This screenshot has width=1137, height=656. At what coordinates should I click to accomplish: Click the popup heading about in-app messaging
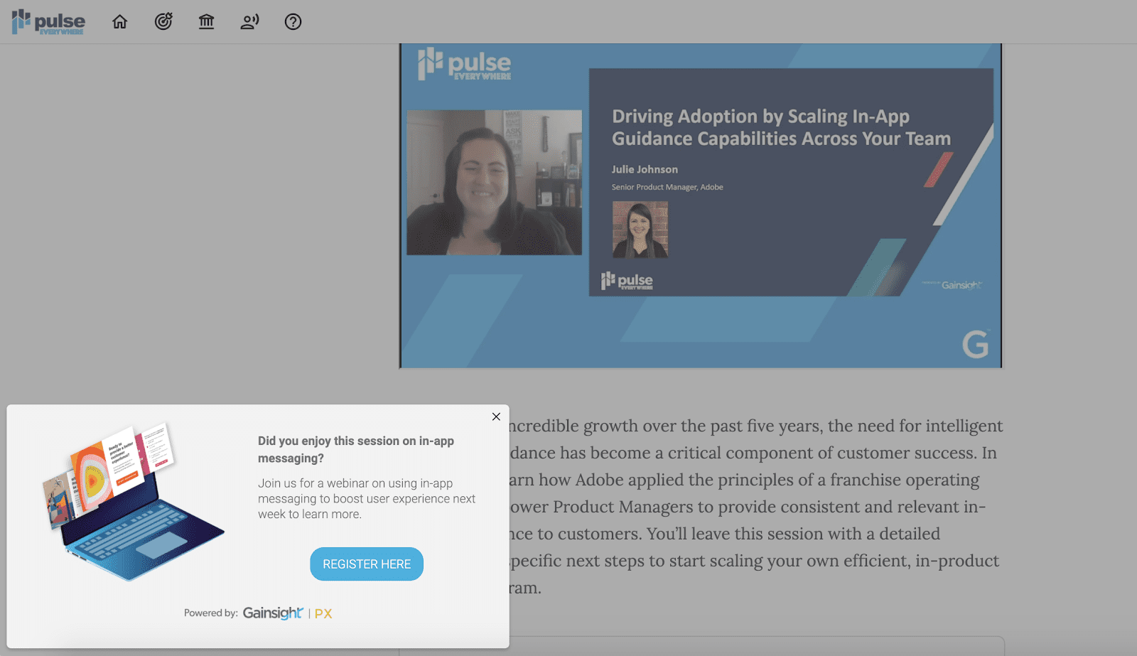(x=356, y=449)
